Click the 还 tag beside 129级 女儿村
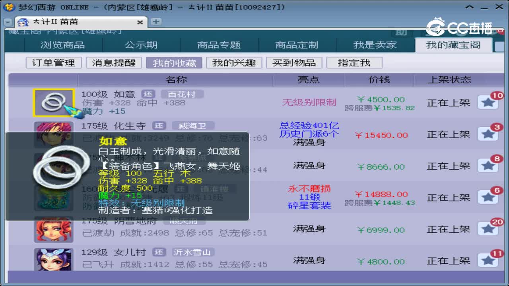Image resolution: width=509 pixels, height=286 pixels. (x=159, y=252)
